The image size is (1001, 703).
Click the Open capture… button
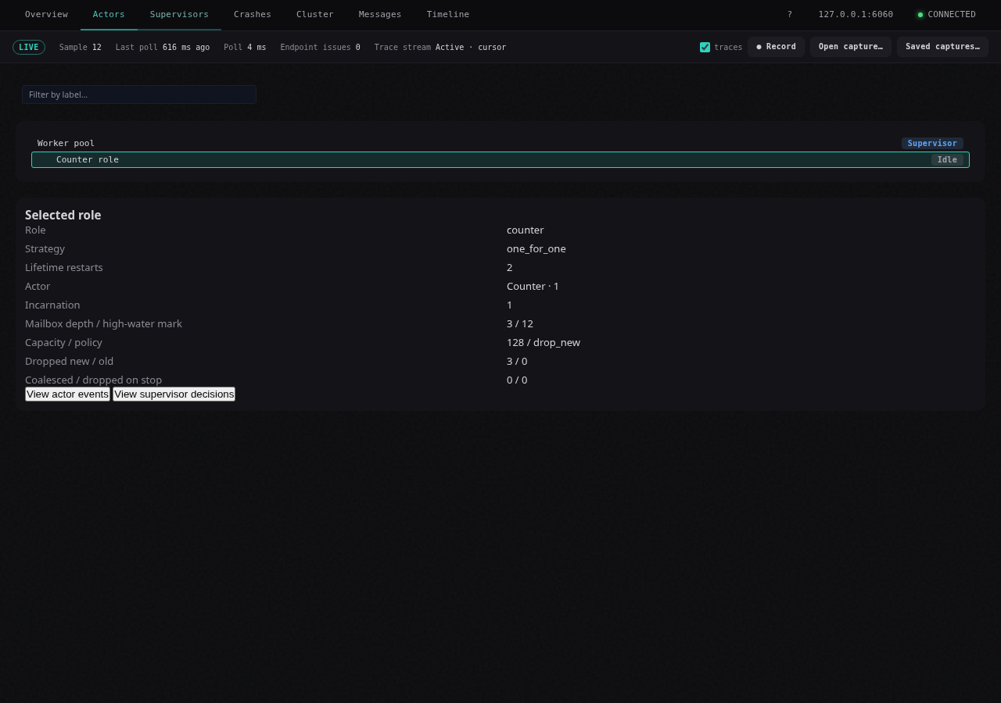851,47
